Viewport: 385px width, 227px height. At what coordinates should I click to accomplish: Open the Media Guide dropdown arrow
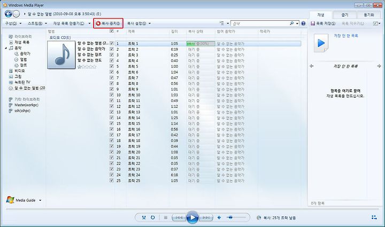(40, 200)
